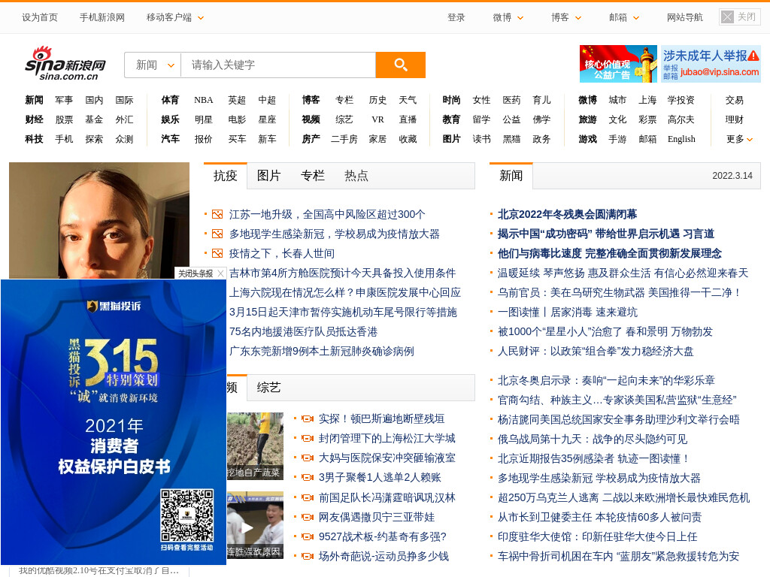770x577 pixels.
Task: Click the 黑猫投诉 logo on the blue ad
Action: (114, 307)
